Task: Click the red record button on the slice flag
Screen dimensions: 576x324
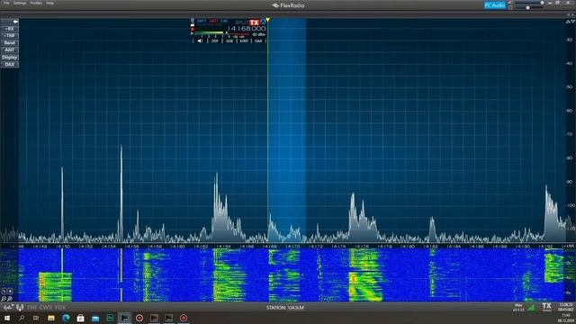Action: pyautogui.click(x=193, y=30)
